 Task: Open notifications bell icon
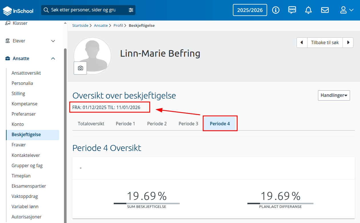pos(308,10)
